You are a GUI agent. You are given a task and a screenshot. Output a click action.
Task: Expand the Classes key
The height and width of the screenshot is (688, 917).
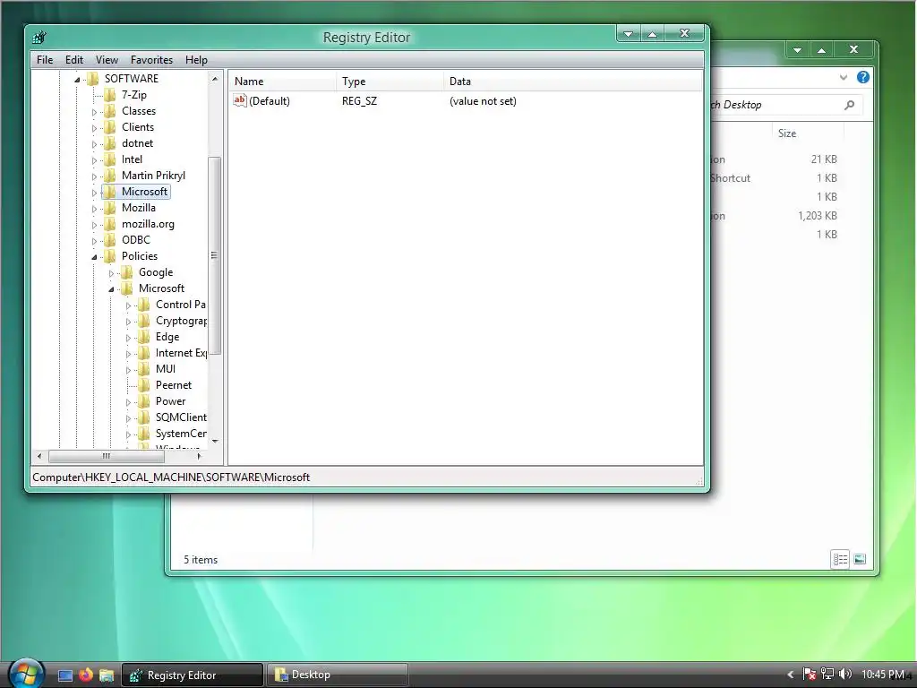(94, 112)
